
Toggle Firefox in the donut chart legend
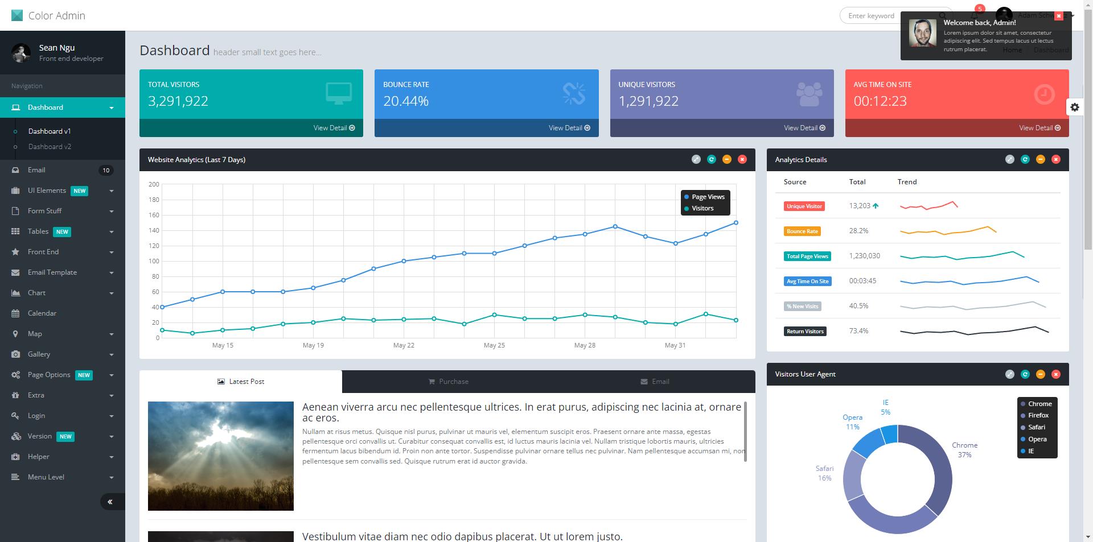click(x=1034, y=416)
